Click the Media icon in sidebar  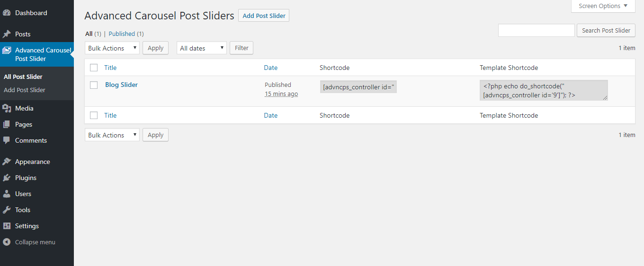7,108
